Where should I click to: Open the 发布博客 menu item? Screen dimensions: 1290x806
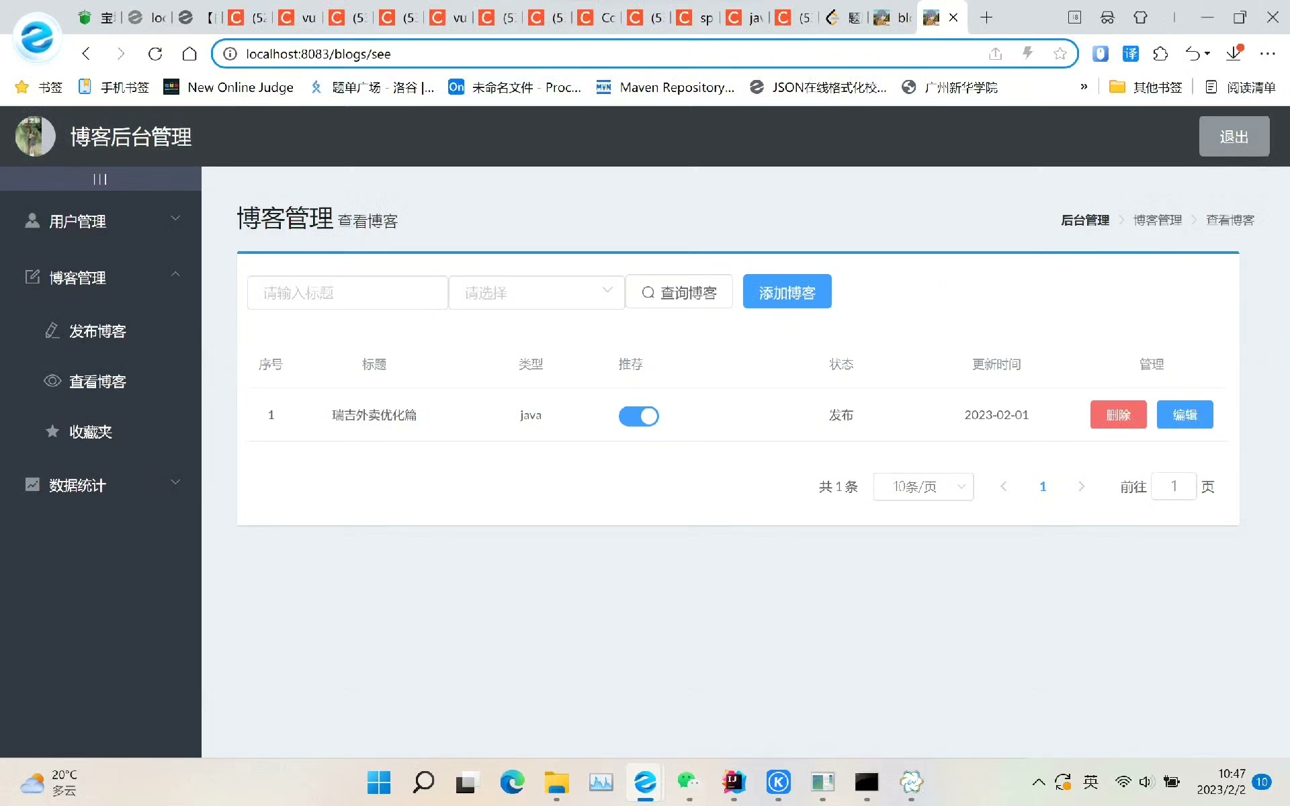pos(97,331)
